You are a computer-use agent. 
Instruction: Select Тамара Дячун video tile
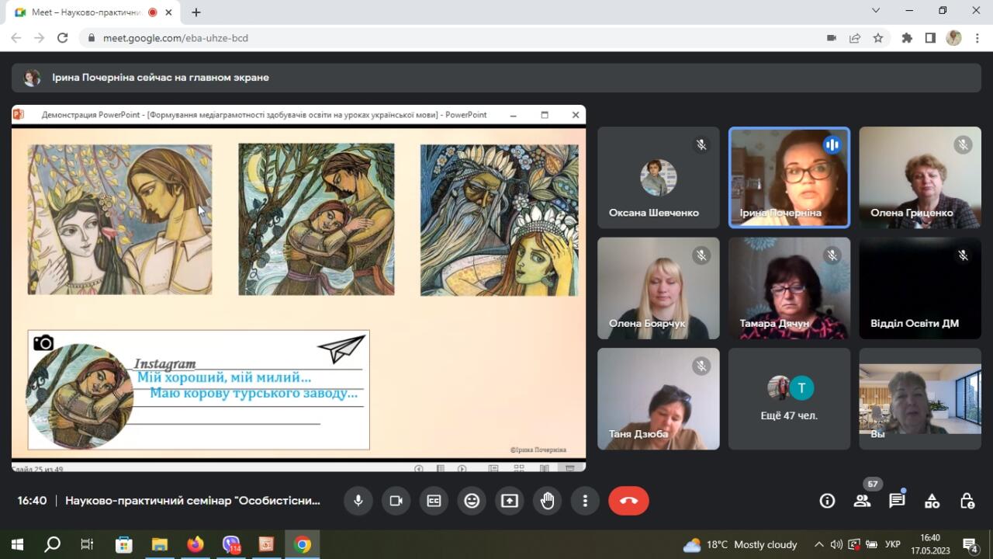[789, 288]
